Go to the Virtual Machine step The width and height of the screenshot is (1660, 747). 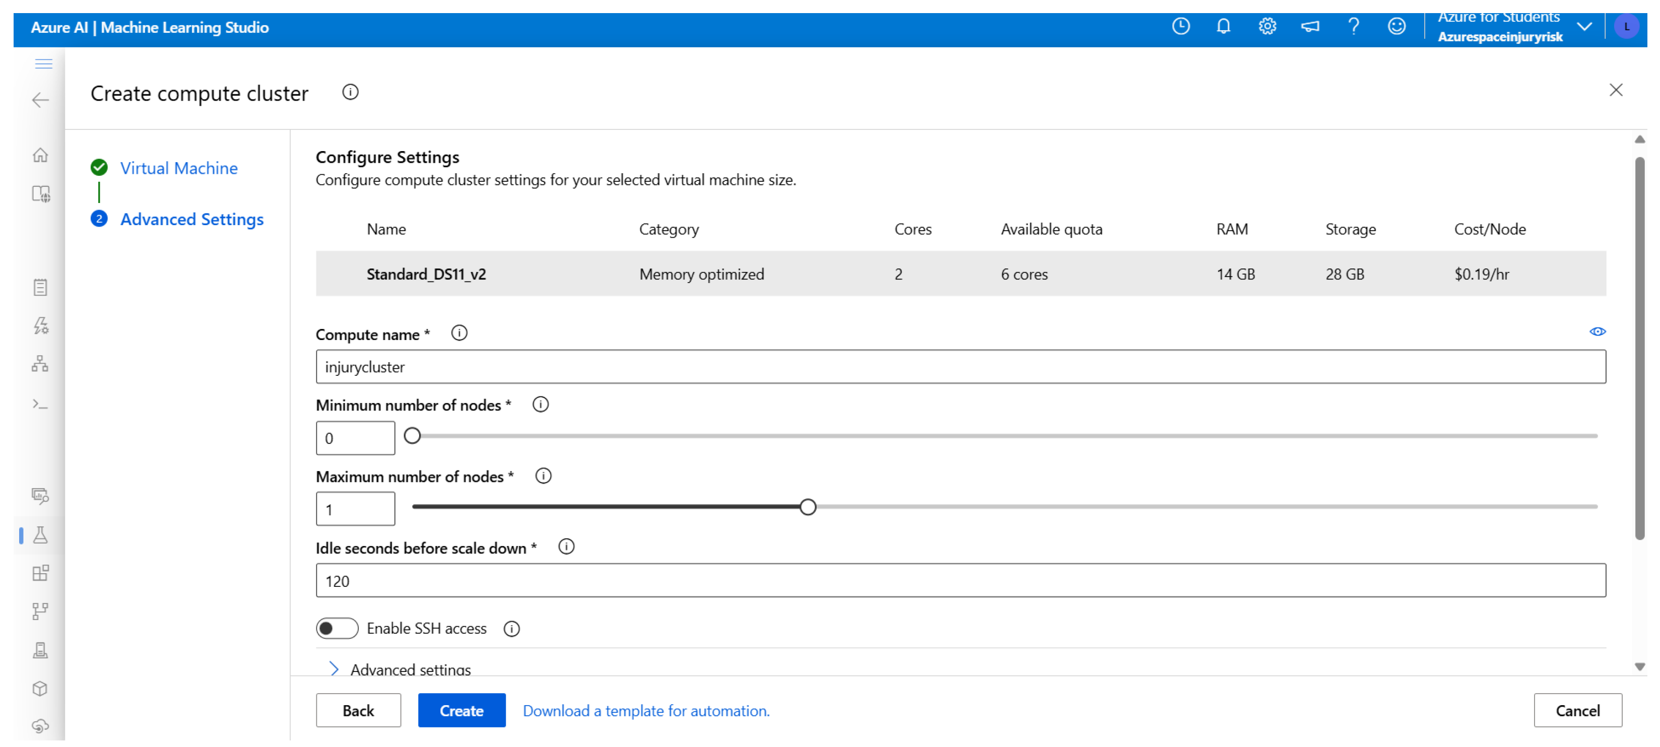pyautogui.click(x=178, y=168)
